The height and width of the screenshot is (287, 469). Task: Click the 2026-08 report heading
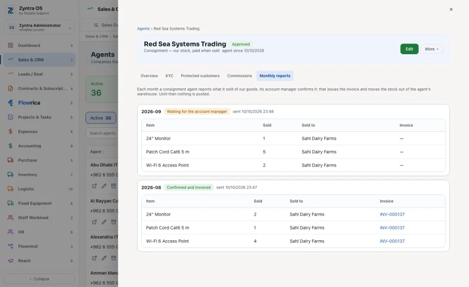[x=151, y=187]
